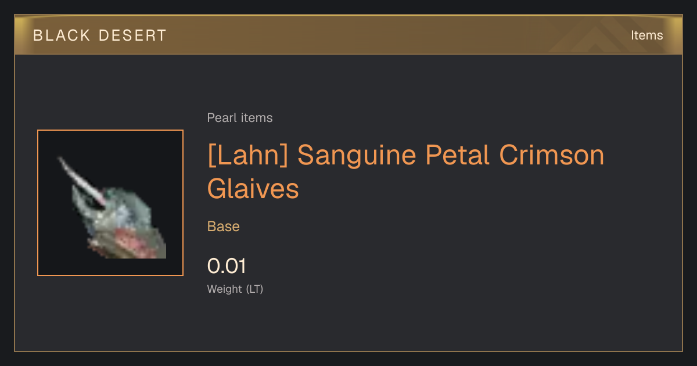697x366 pixels.
Task: Click the (LT) unit next to Weight
Action: (x=254, y=289)
